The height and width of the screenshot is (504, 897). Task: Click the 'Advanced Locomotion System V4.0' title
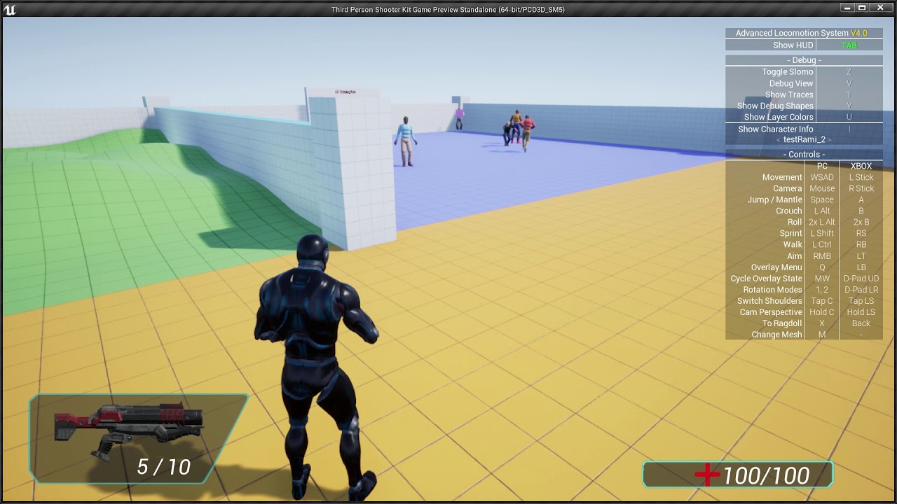(x=801, y=33)
